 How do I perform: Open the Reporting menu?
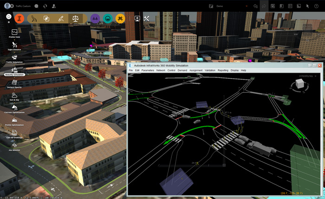(x=223, y=71)
